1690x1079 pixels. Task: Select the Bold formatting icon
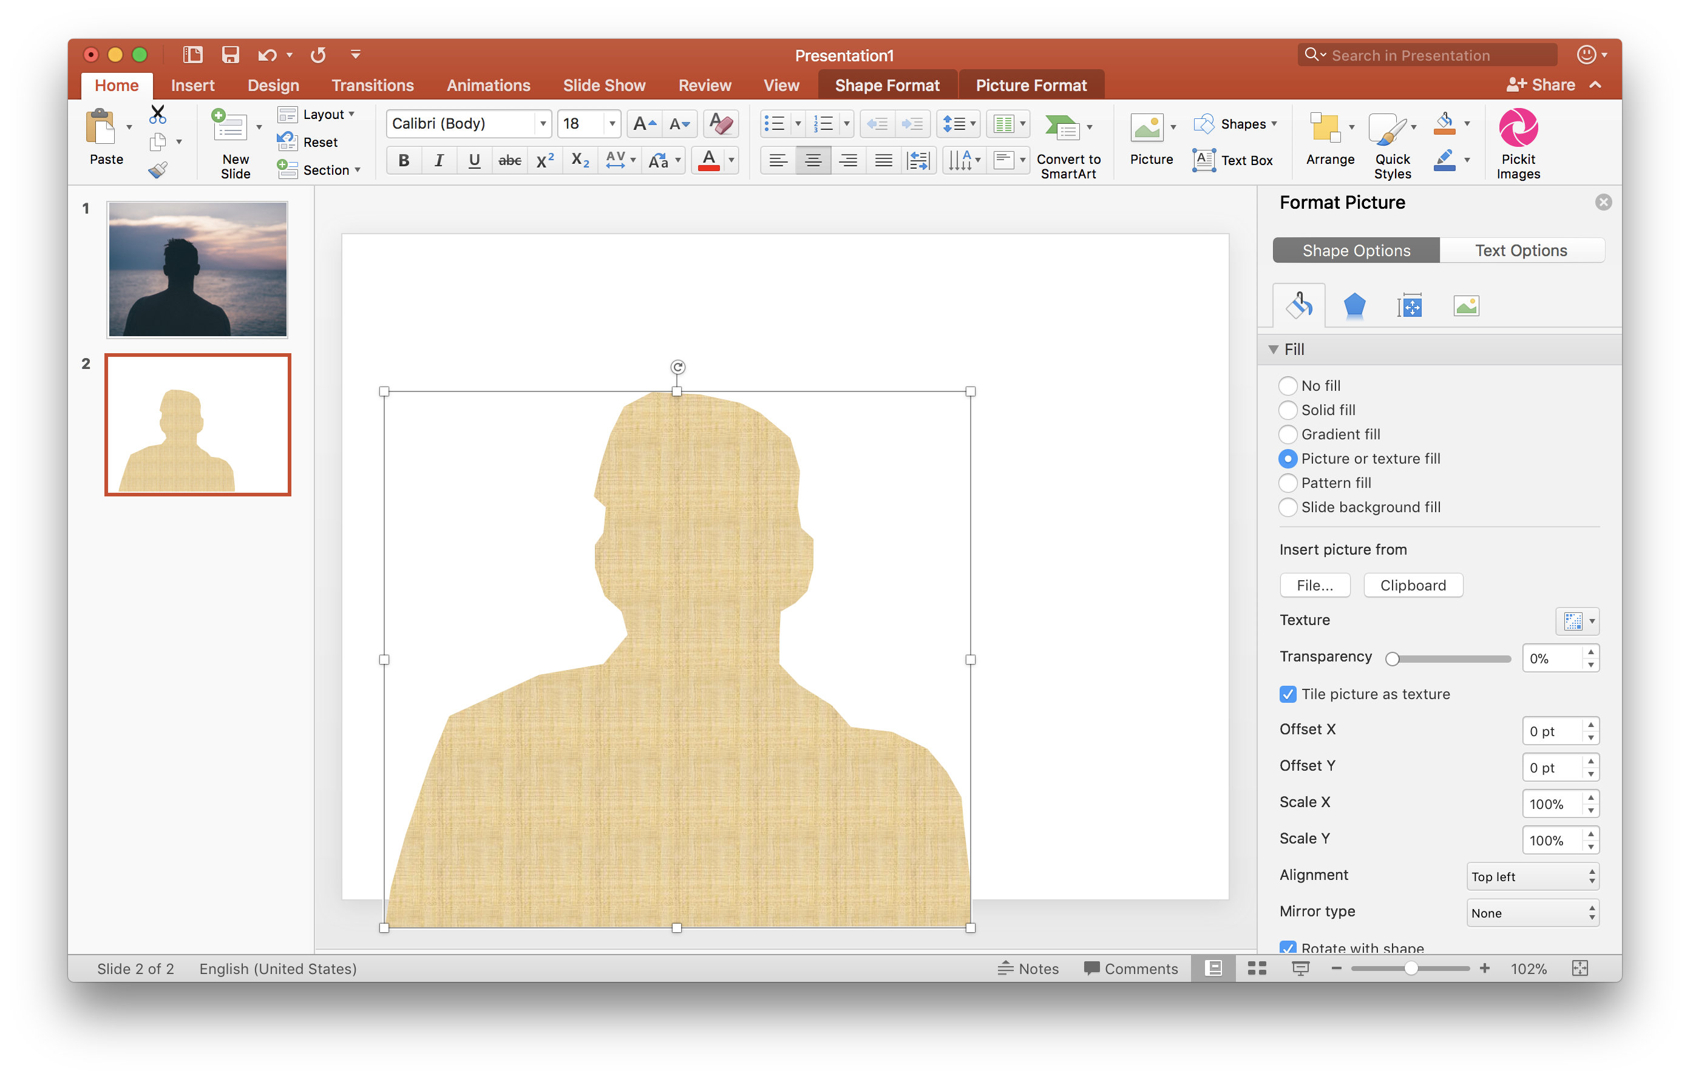point(404,160)
